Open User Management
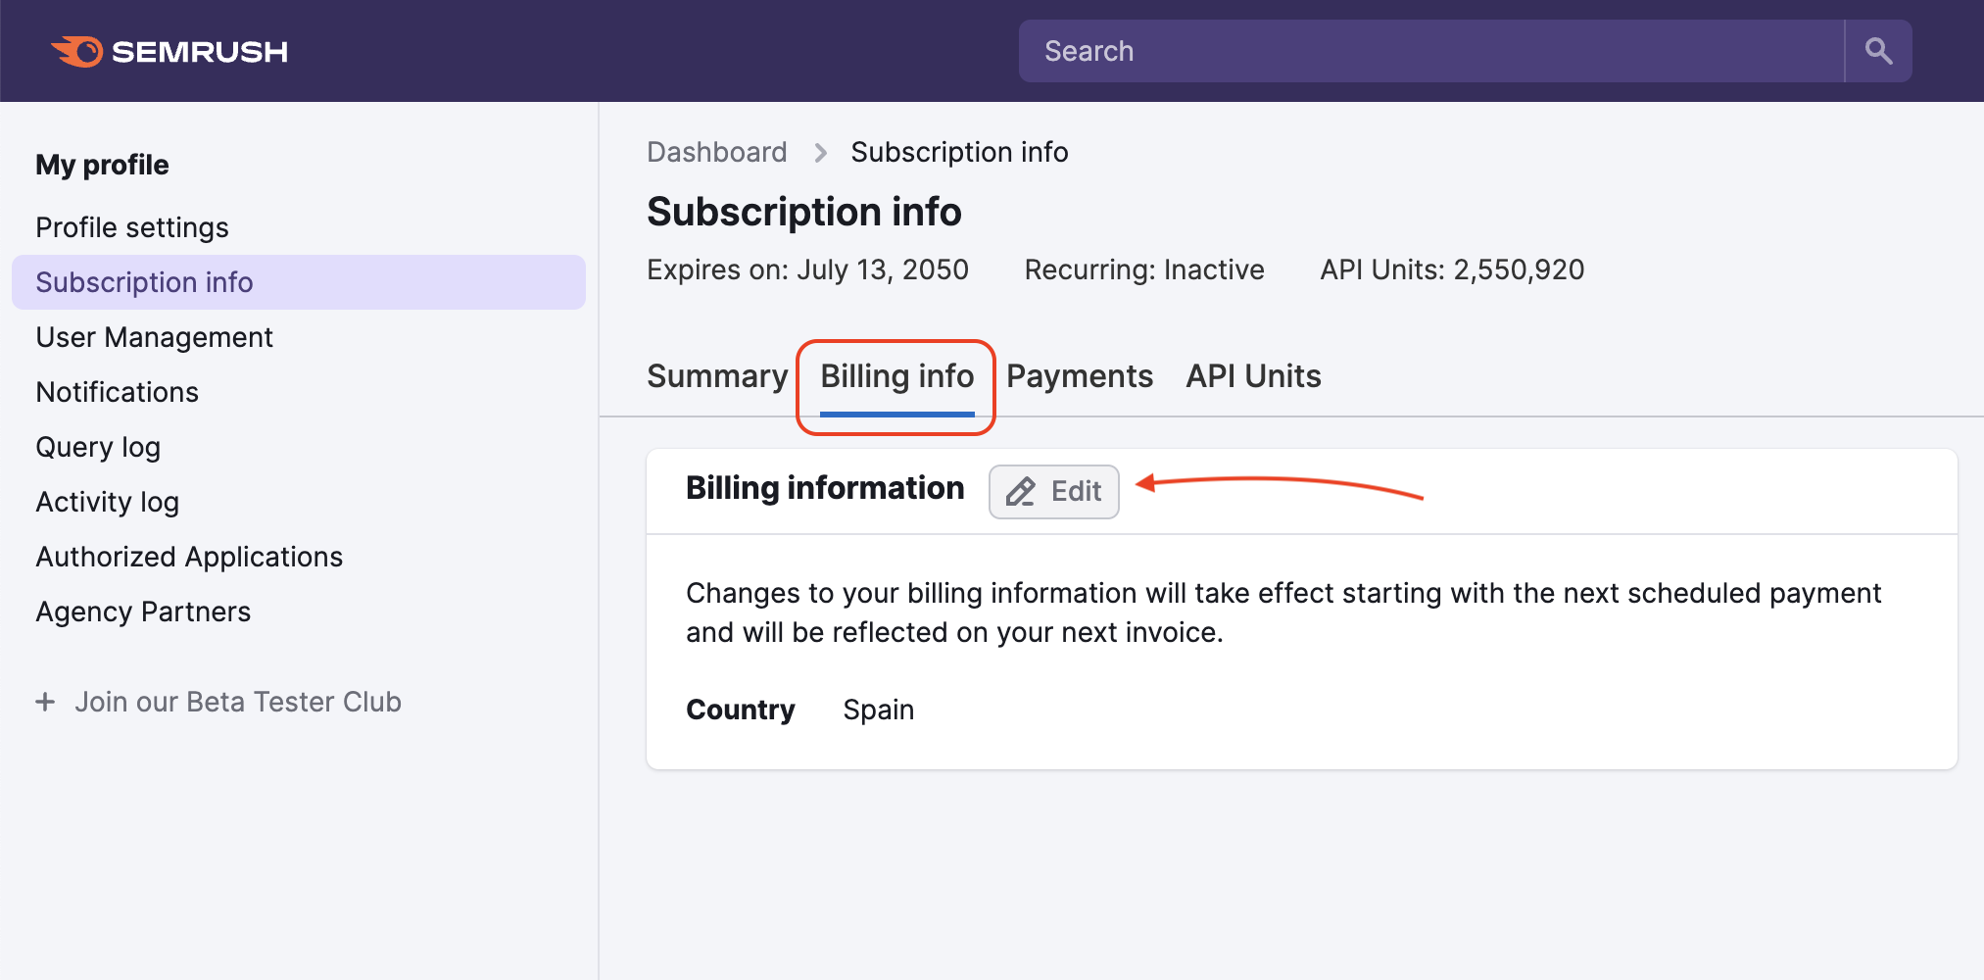This screenshot has height=980, width=1984. [154, 336]
